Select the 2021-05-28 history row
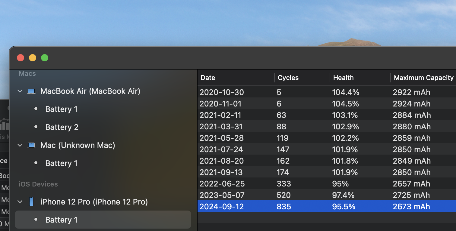Screen dimensions: 456x231 [327, 138]
